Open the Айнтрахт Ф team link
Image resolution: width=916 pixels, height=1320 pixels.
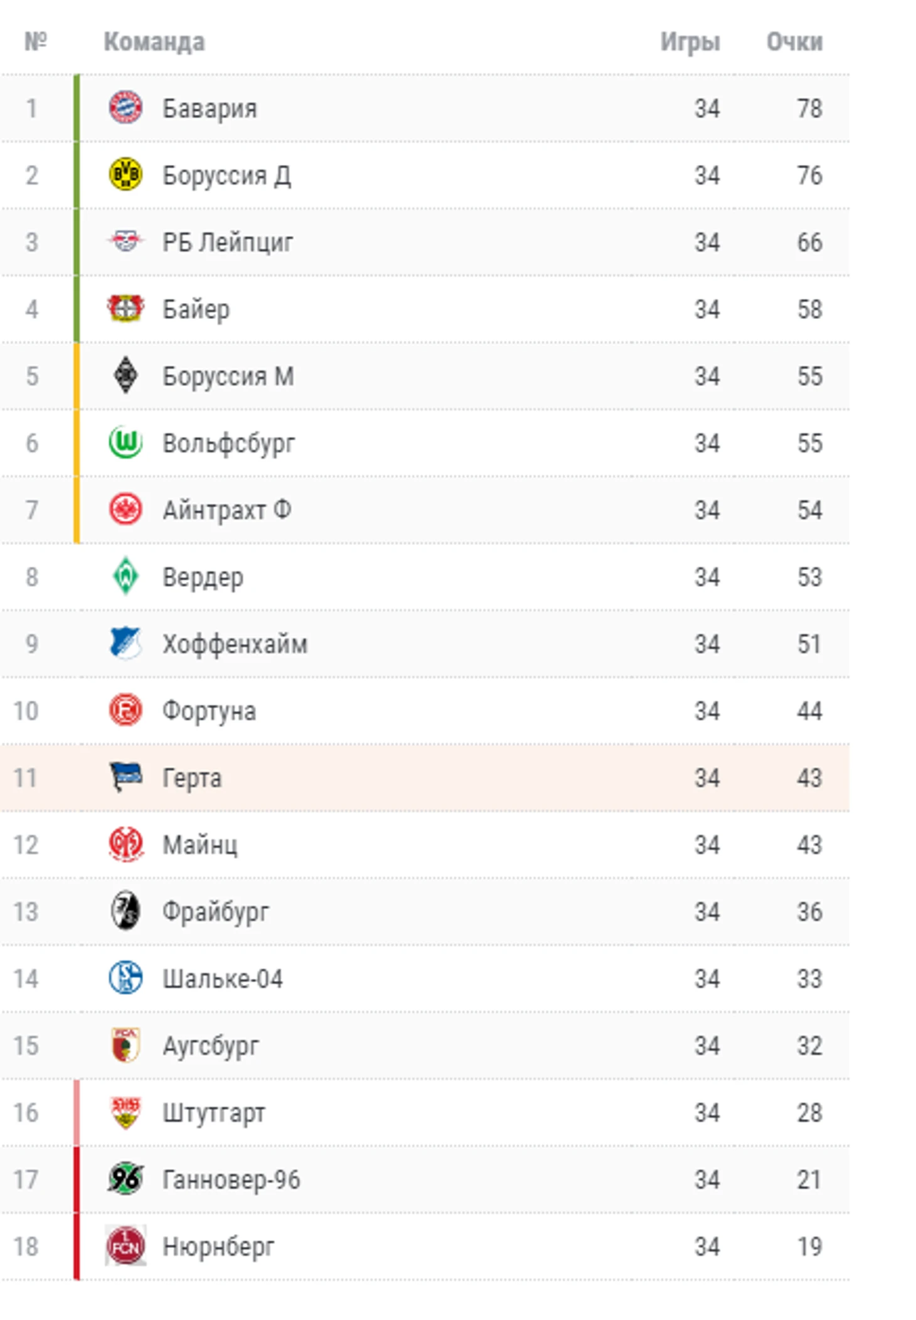(226, 510)
